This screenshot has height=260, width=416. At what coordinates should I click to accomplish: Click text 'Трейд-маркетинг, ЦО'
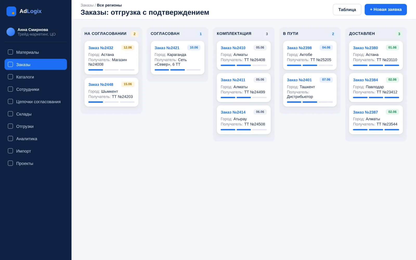coord(36,34)
